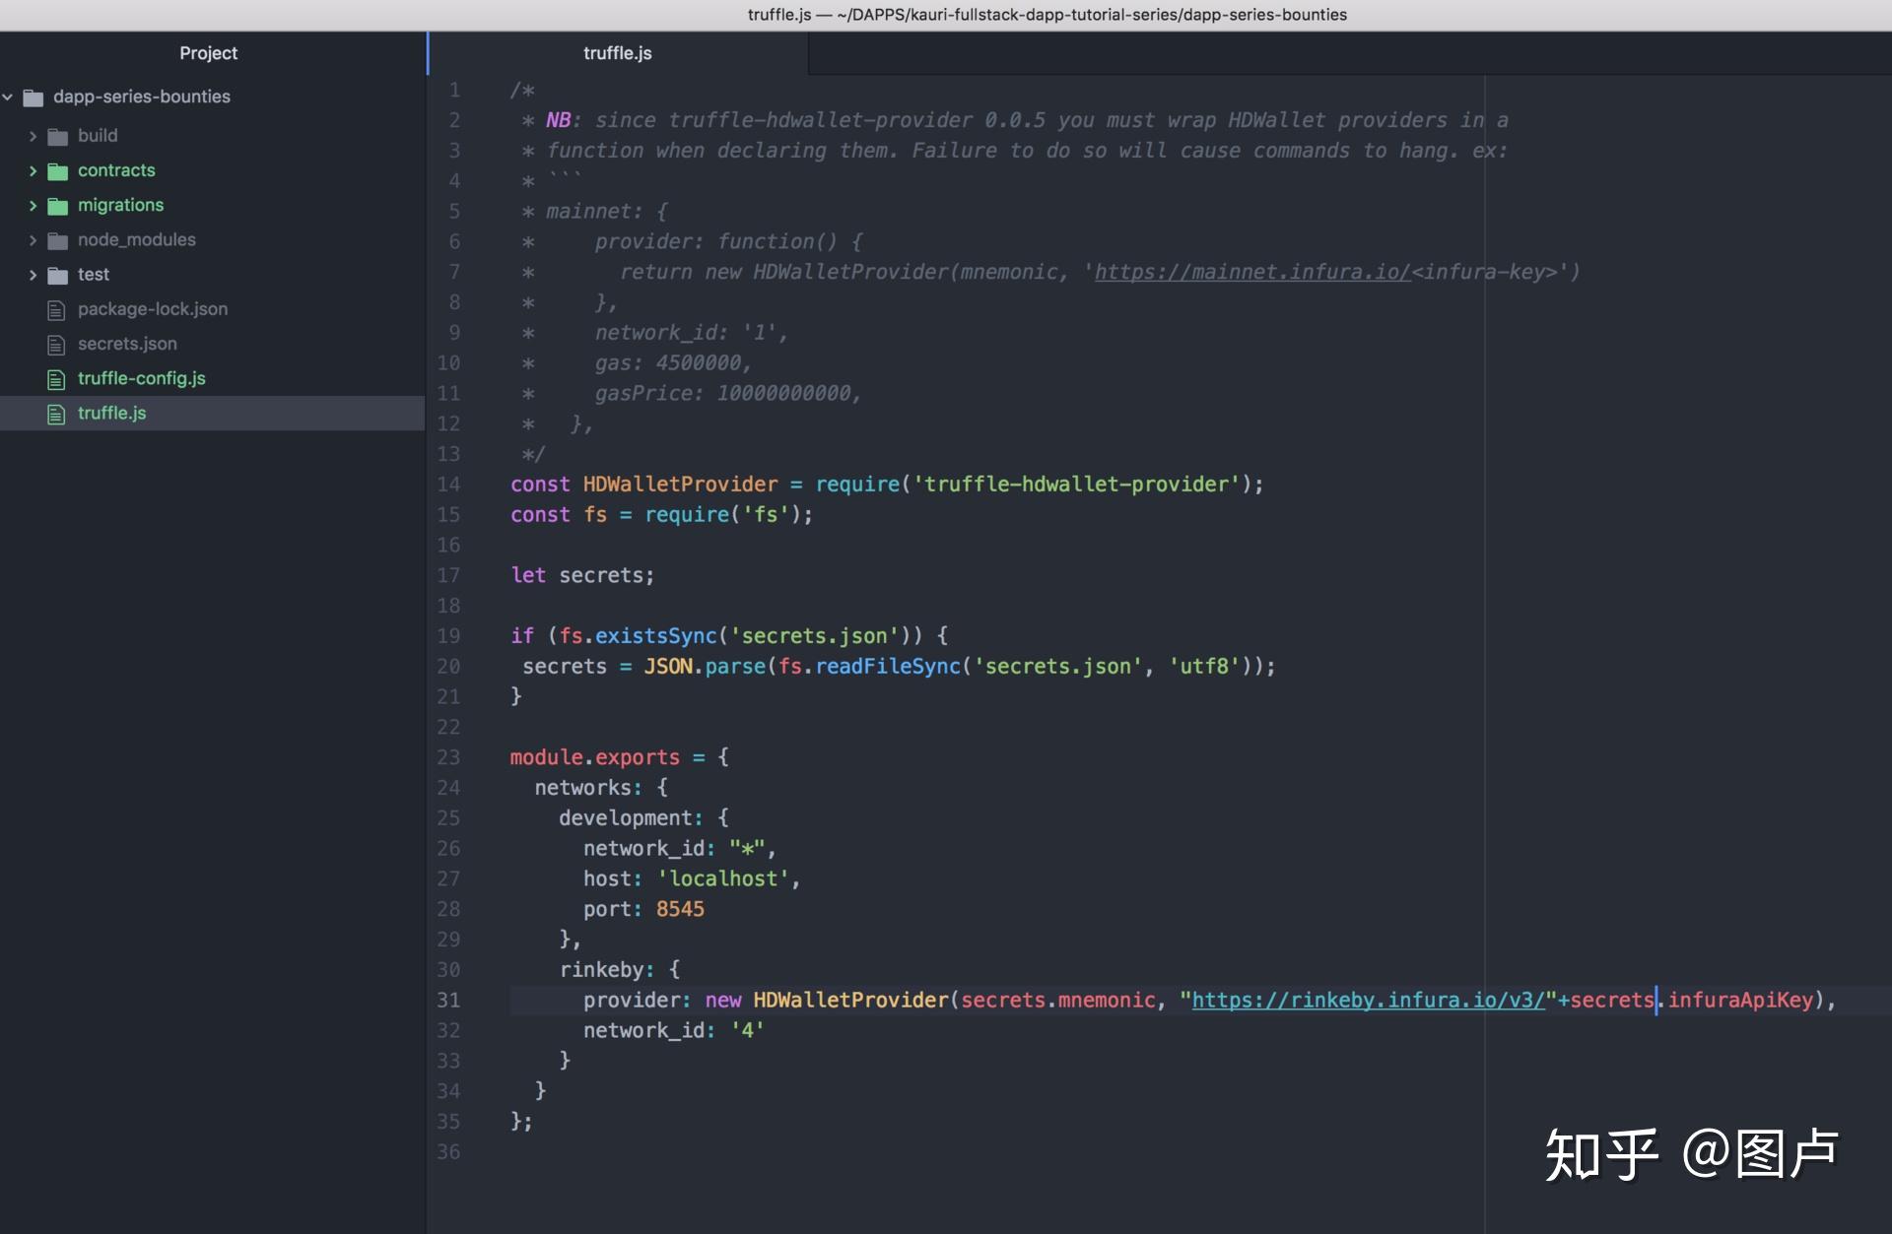Select the build folder label

[98, 136]
